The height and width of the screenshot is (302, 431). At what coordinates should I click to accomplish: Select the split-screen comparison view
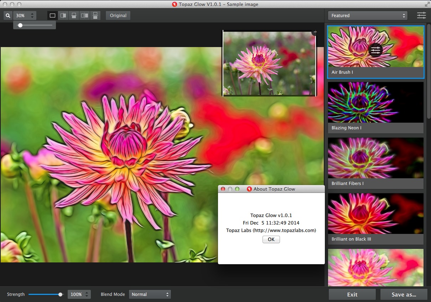pos(63,15)
